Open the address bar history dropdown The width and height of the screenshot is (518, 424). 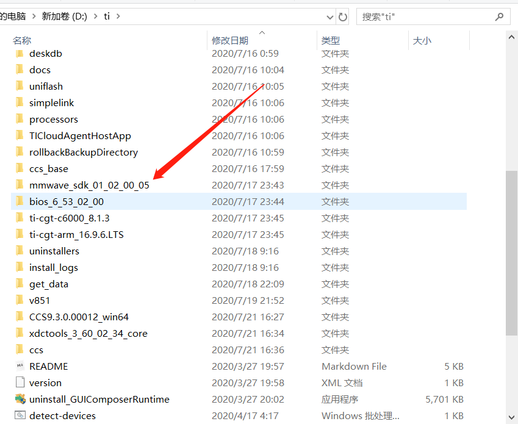tap(329, 17)
